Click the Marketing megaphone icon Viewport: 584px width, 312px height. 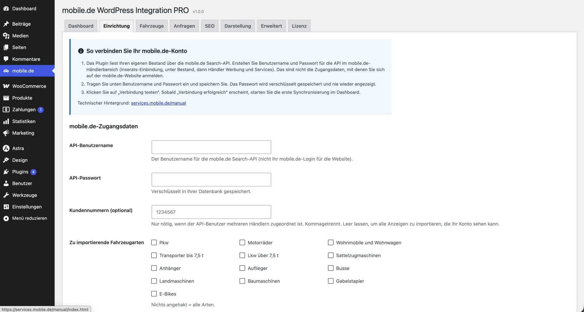pos(6,133)
